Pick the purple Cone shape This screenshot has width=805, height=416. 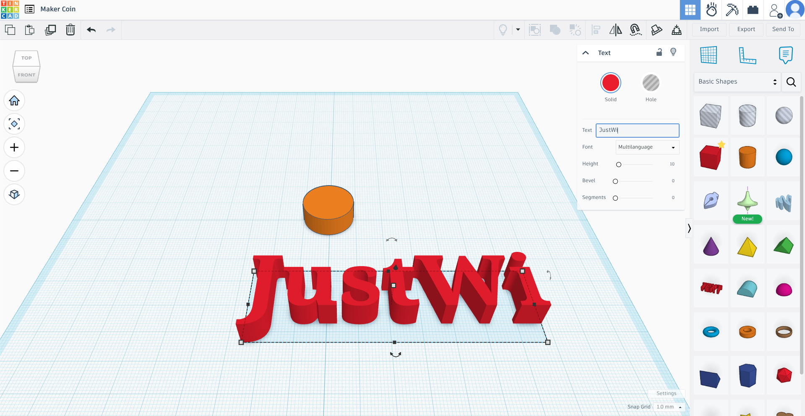pyautogui.click(x=711, y=246)
